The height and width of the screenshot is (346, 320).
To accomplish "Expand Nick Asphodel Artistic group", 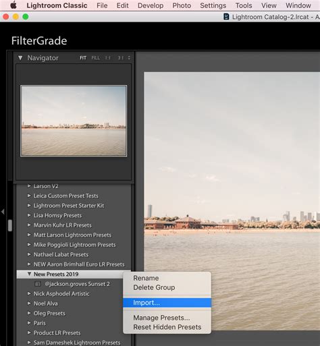I will [29, 293].
